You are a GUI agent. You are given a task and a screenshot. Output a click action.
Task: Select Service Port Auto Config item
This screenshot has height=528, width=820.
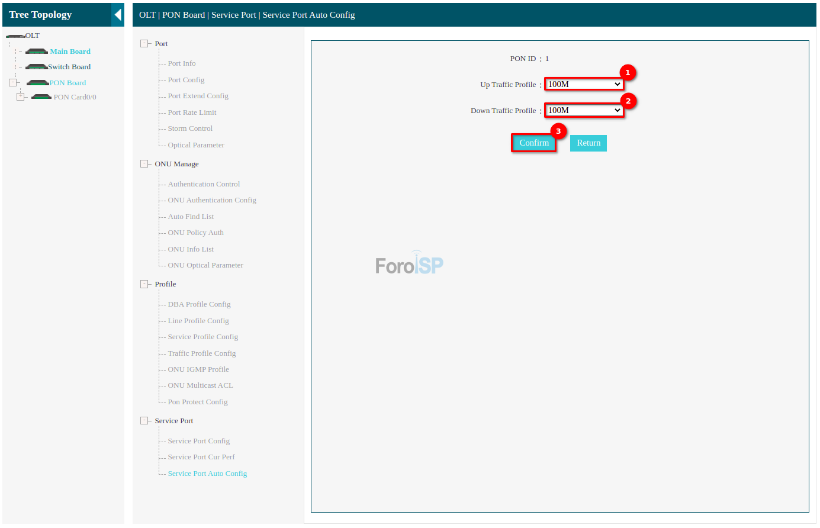tap(207, 474)
